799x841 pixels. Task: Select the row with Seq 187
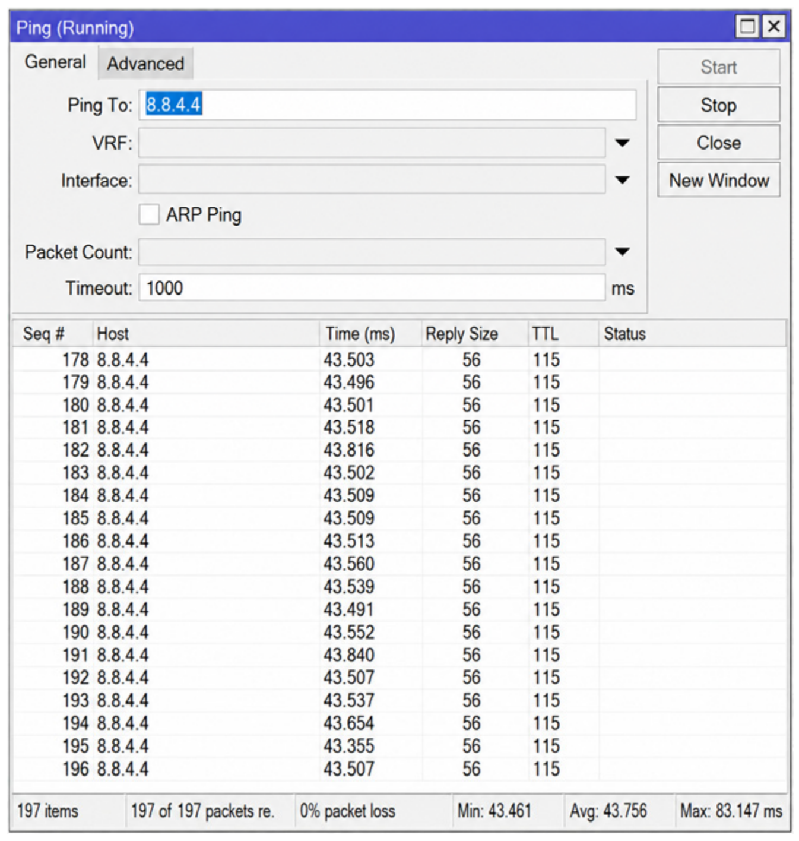pos(399,564)
